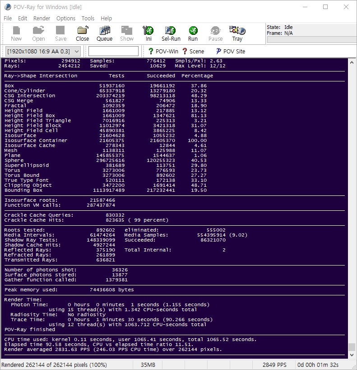Click the Save toolbar icon
The image size is (357, 370).
[60, 34]
